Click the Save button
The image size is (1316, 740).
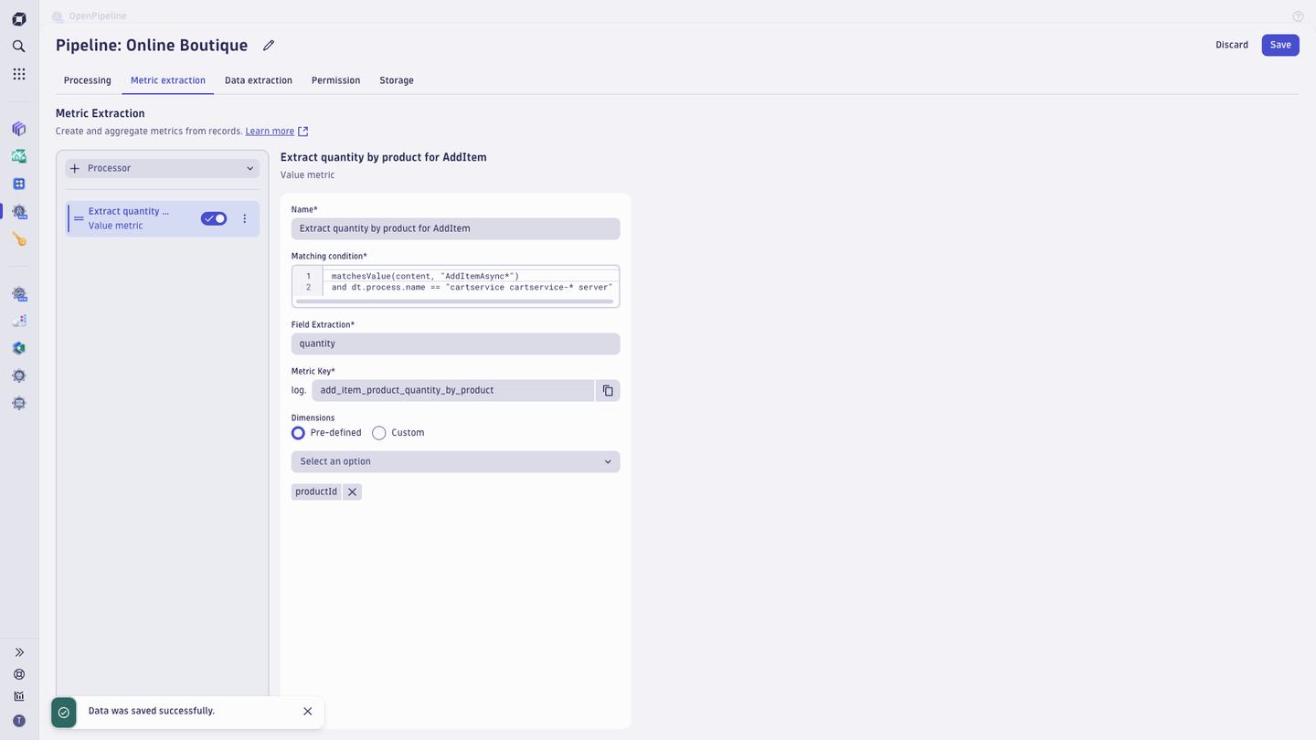1280,45
